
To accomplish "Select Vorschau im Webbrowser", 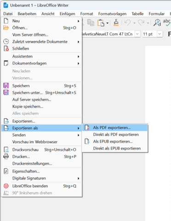I will pyautogui.click(x=41, y=142).
